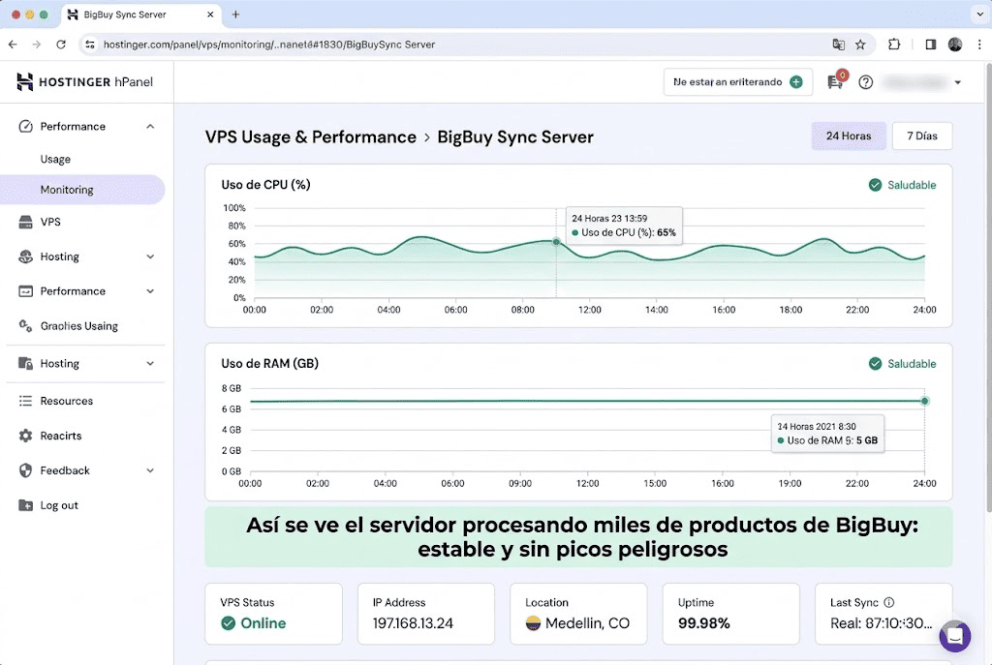
Task: Click the Feedback shield icon
Action: [25, 470]
